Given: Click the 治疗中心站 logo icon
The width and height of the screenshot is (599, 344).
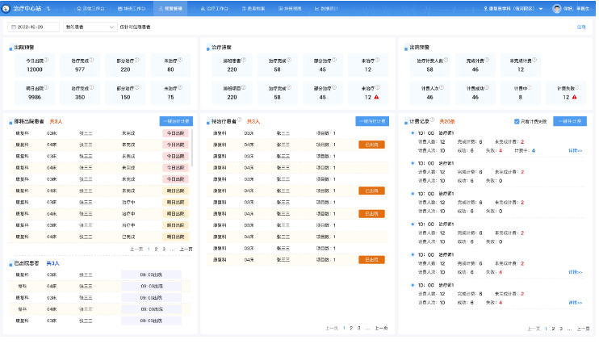Looking at the screenshot, I should (6, 8).
